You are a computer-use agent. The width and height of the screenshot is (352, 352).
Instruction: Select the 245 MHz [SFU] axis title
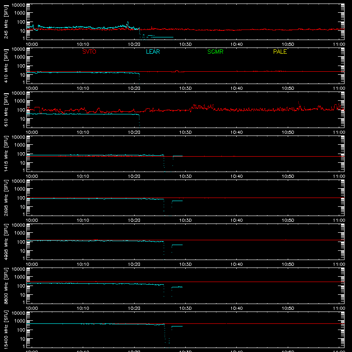click(x=6, y=22)
